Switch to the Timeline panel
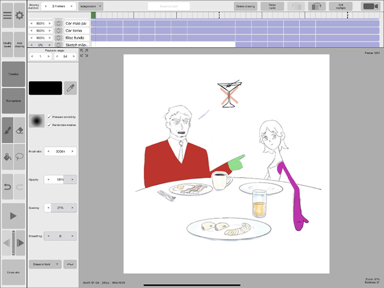The height and width of the screenshot is (288, 384). coord(13,74)
